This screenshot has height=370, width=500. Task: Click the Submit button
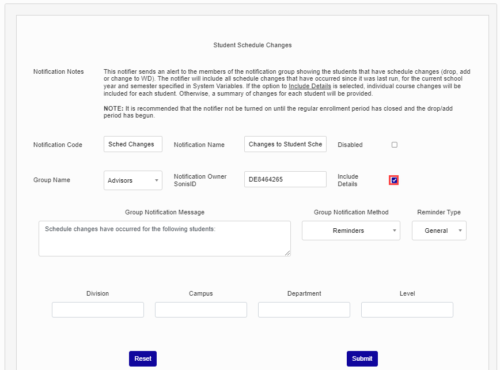(x=362, y=358)
